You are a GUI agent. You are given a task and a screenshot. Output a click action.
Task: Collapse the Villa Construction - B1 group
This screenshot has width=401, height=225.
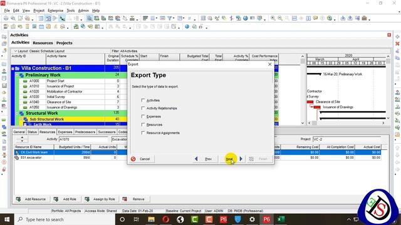pos(13,69)
